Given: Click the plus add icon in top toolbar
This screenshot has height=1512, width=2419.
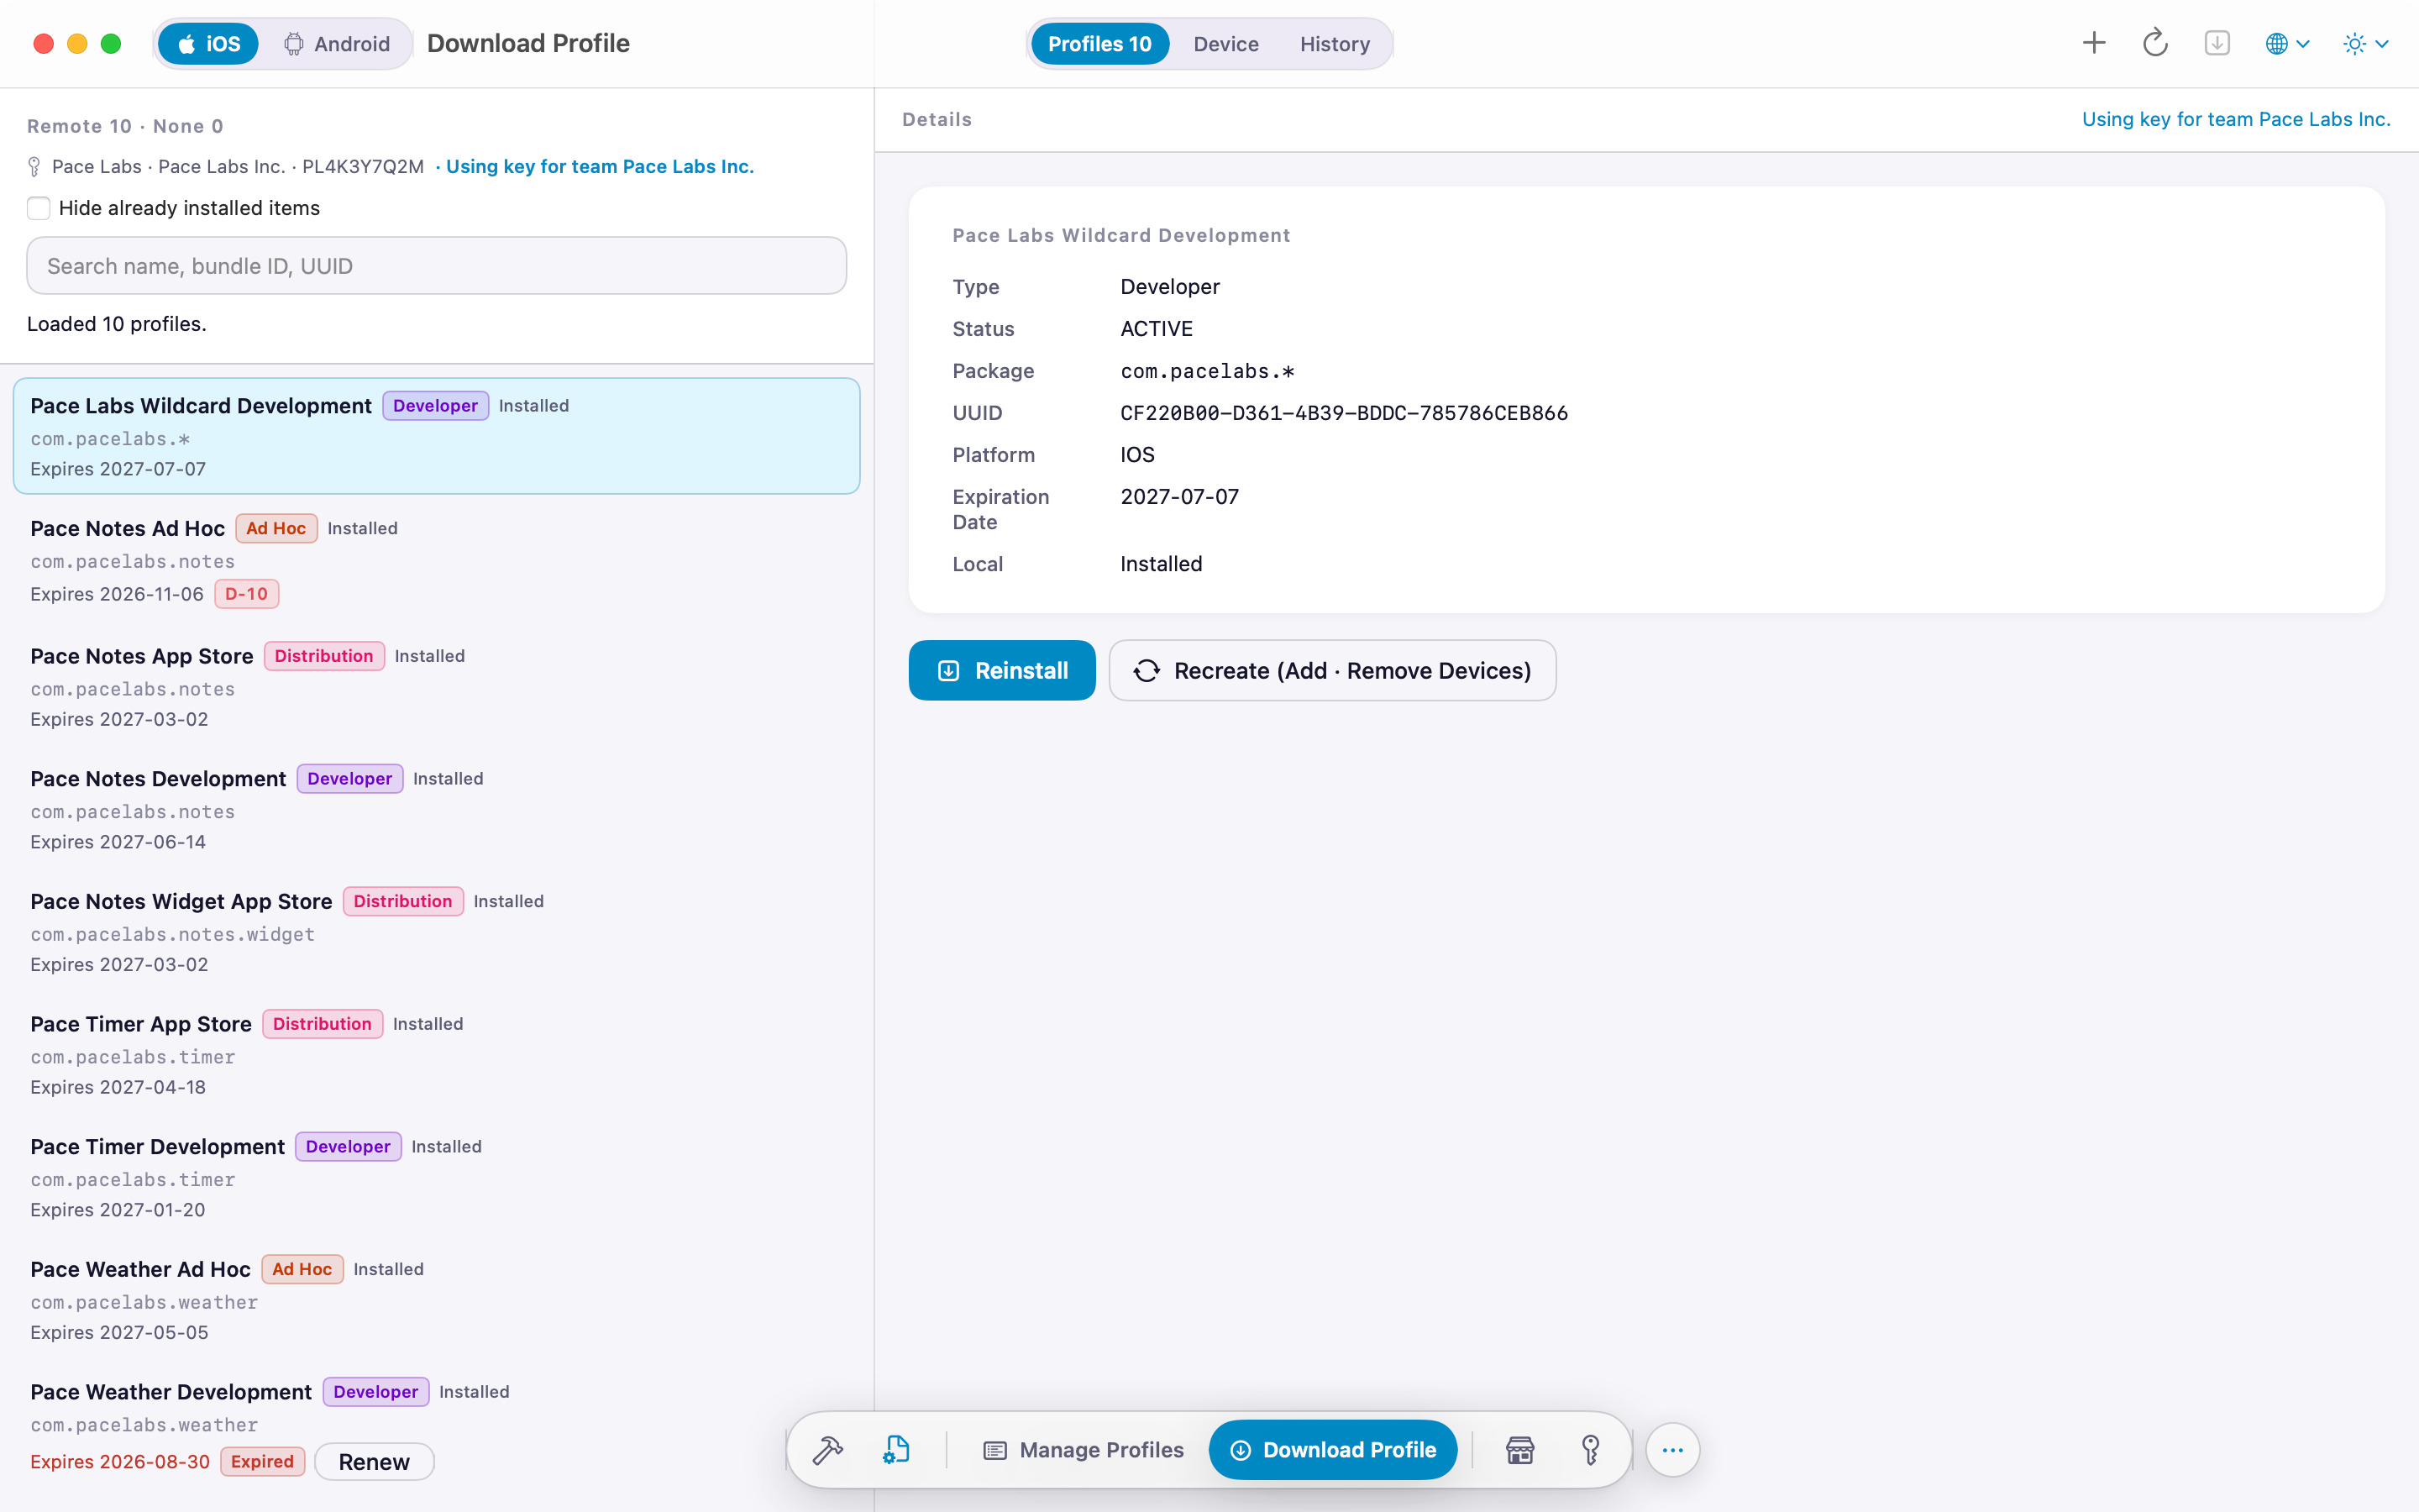Looking at the screenshot, I should tap(2093, 43).
